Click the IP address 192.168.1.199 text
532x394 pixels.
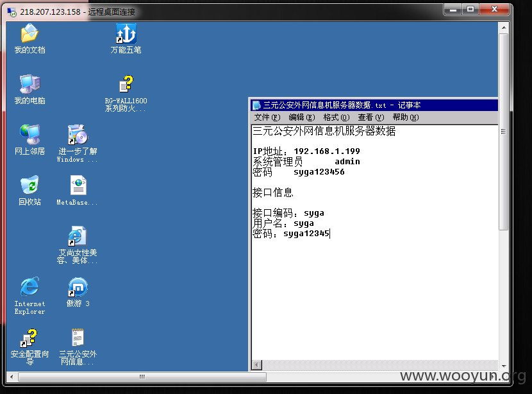click(327, 151)
